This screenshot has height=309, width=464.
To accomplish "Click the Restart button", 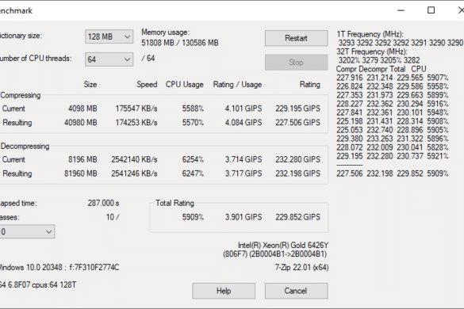I will [296, 38].
